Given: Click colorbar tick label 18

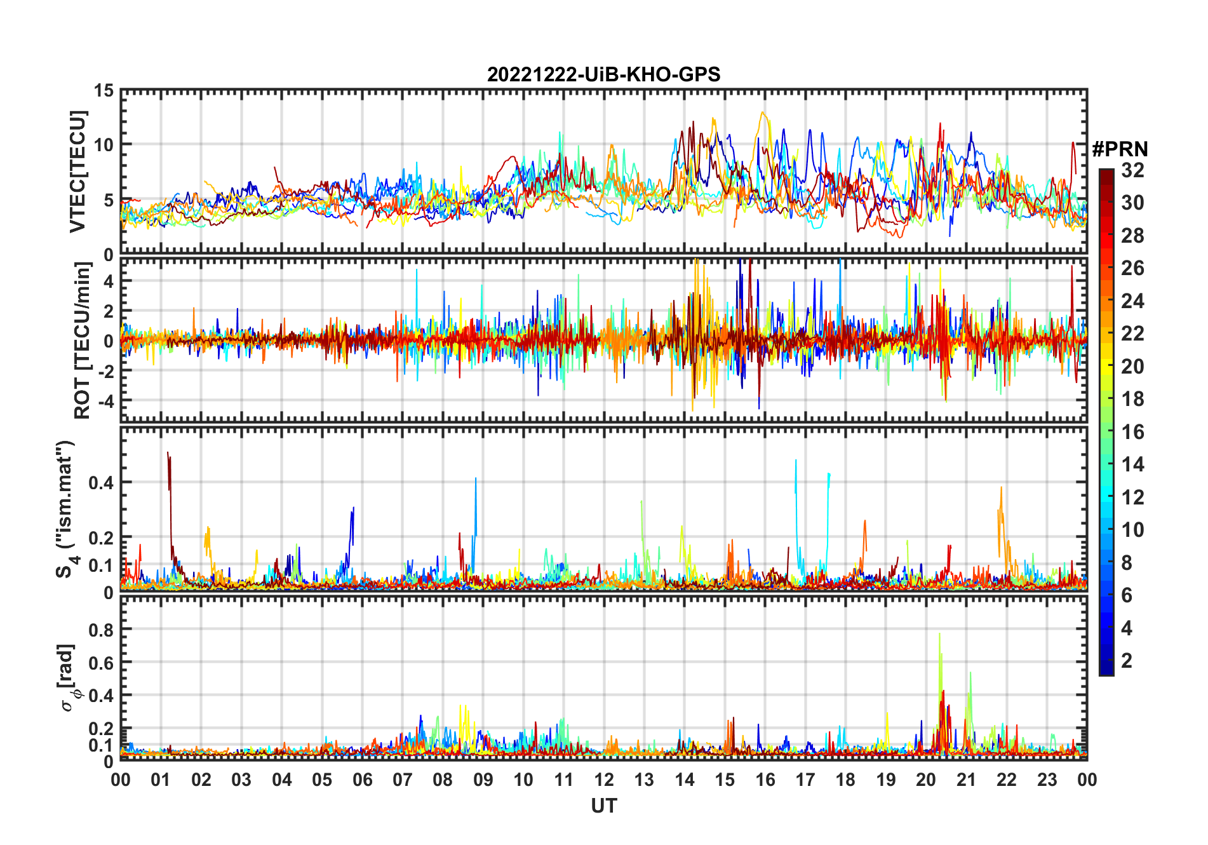Looking at the screenshot, I should point(1132,399).
